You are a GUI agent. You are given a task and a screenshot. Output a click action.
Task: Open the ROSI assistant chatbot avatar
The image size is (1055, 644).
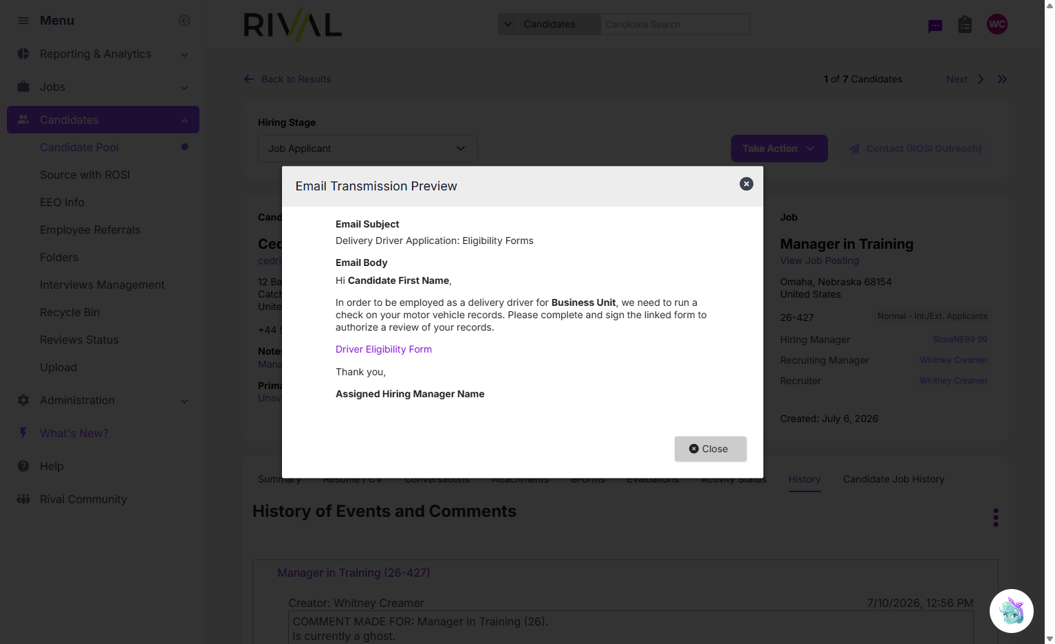[x=1012, y=611]
